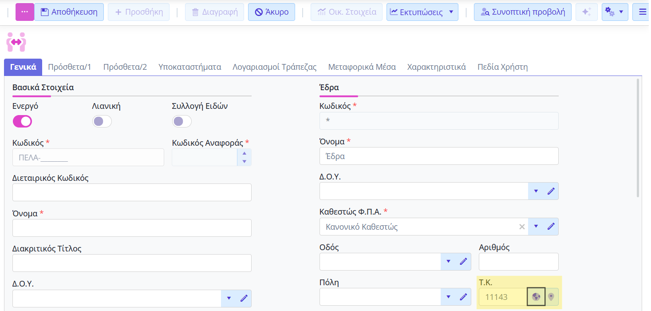Open the Υποκαταστήματα tab
The image size is (651, 311).
(189, 67)
